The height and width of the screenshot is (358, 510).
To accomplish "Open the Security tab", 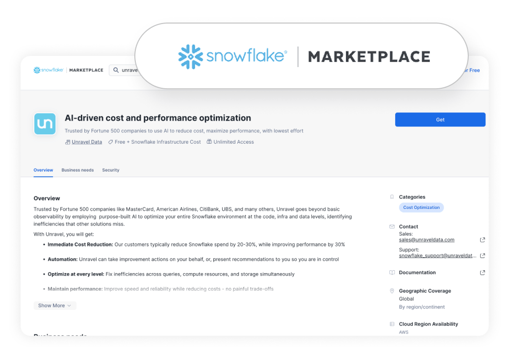I will (x=111, y=170).
